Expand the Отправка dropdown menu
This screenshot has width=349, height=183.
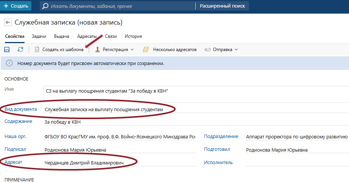[x=222, y=50]
